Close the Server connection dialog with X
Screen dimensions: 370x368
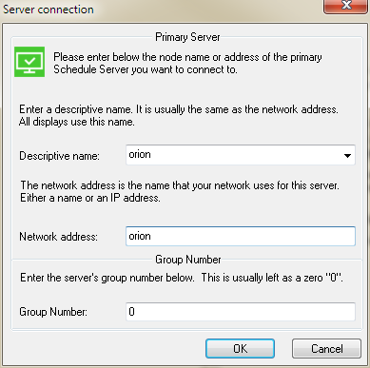(x=345, y=7)
